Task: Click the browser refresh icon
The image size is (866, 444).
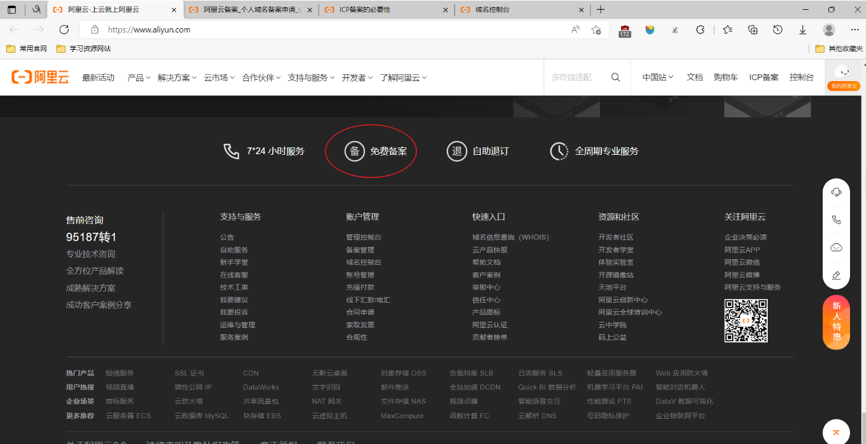Action: (x=64, y=29)
